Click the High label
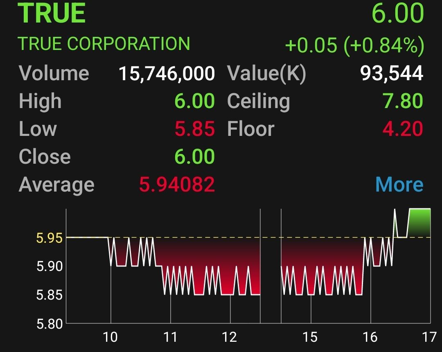Viewport: 442px width, 352px height. pyautogui.click(x=40, y=101)
